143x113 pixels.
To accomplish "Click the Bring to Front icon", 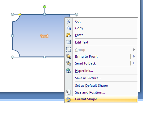I will (69, 56).
